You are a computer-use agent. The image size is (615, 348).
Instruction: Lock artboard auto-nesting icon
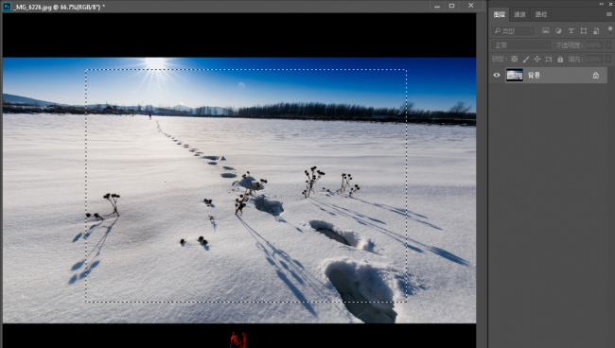549,60
